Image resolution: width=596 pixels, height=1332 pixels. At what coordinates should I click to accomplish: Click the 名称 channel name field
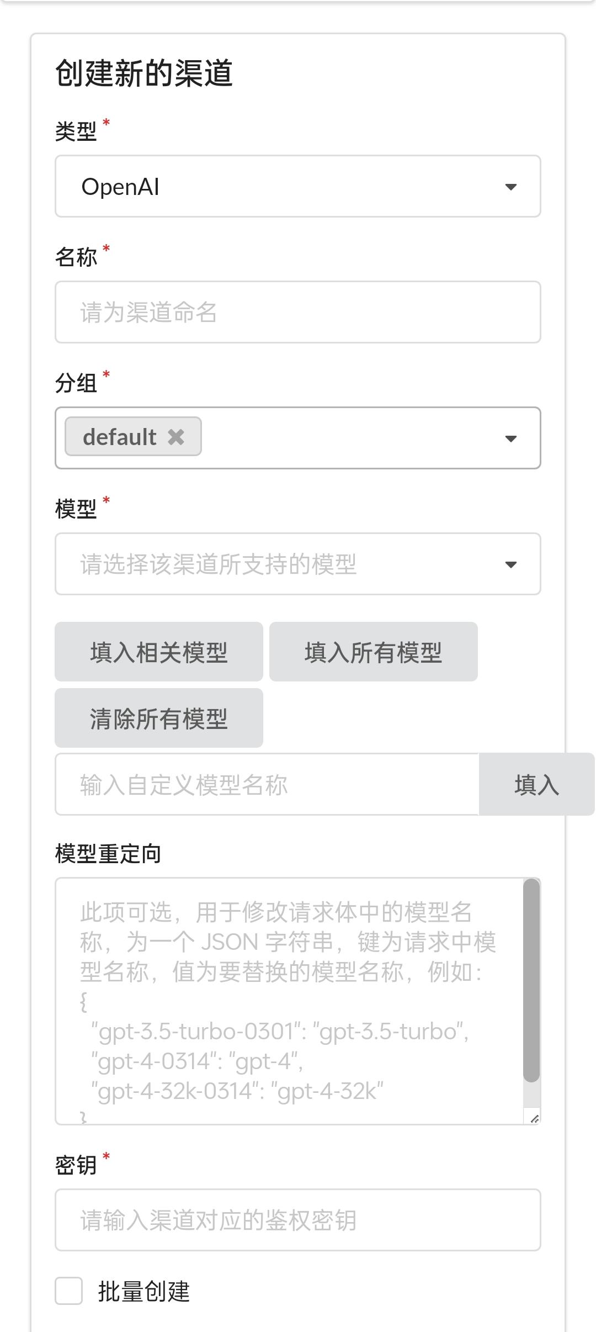[x=298, y=312]
